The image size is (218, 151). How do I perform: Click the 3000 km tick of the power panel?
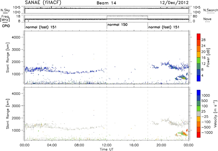tap(16, 50)
